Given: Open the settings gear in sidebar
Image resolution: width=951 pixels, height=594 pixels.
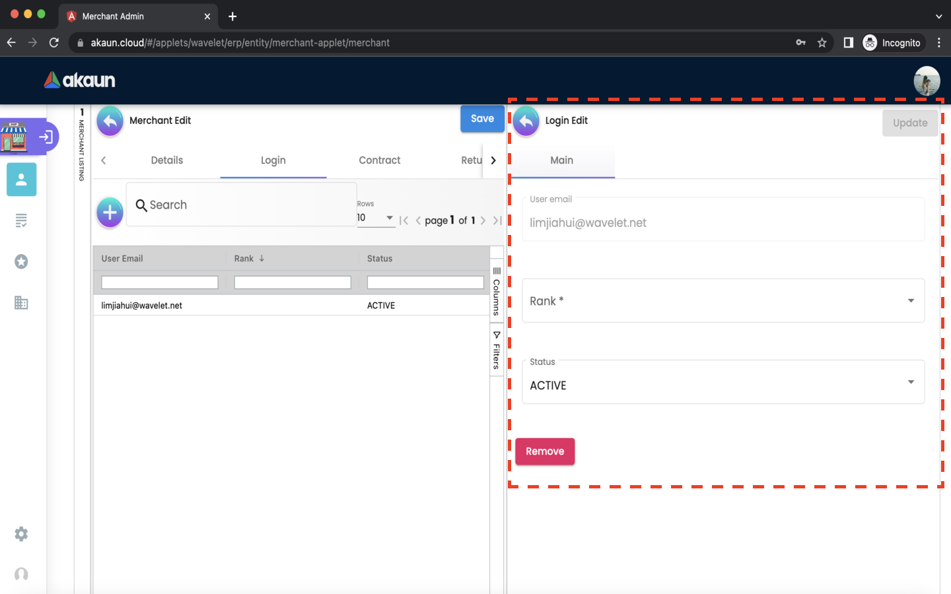Looking at the screenshot, I should pyautogui.click(x=21, y=534).
